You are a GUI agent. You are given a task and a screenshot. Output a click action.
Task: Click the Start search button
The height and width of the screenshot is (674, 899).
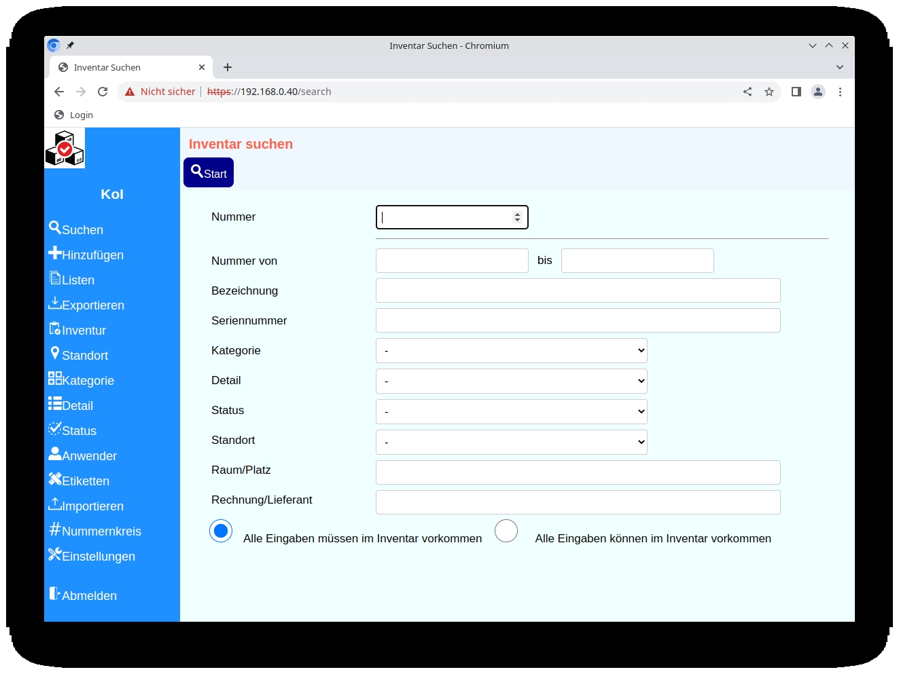pyautogui.click(x=209, y=172)
